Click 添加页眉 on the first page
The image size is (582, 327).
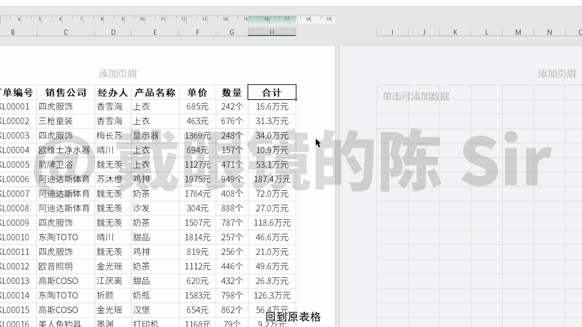click(118, 74)
